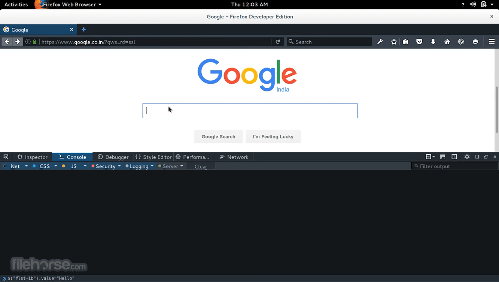Open the Firefox hamburger menu
This screenshot has height=282, width=499.
pyautogui.click(x=491, y=42)
